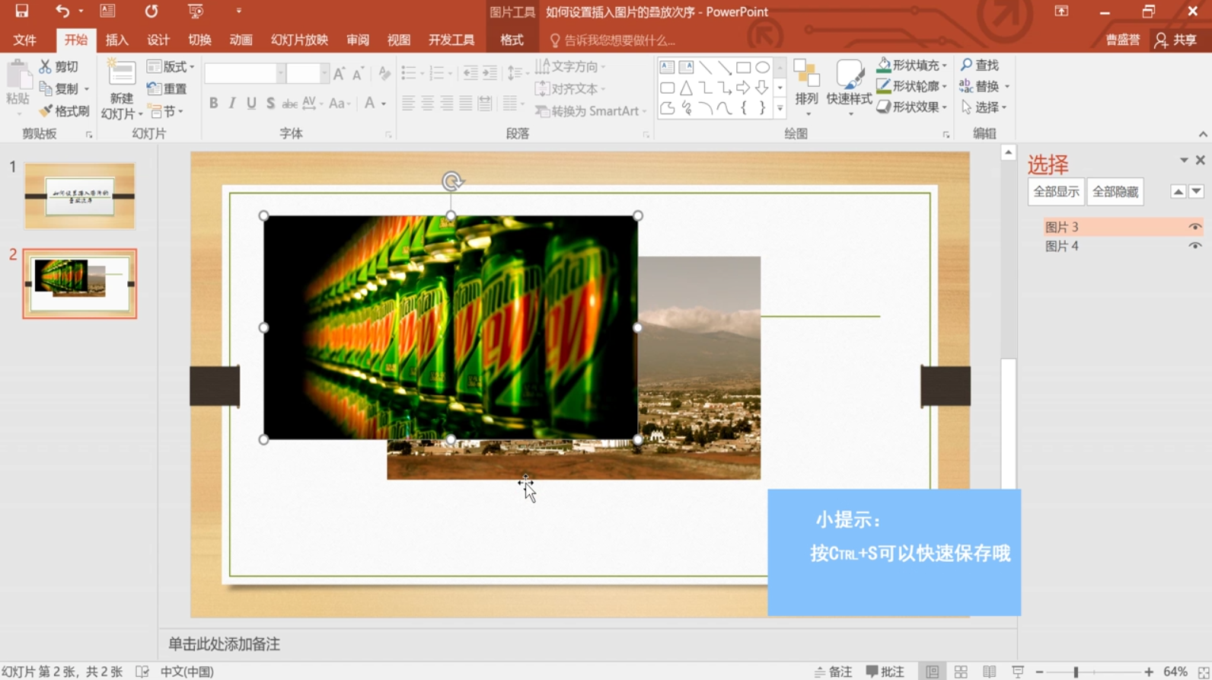Screen dimensions: 1212x680
Task: Switch to the 动画 animations tab
Action: coord(241,40)
